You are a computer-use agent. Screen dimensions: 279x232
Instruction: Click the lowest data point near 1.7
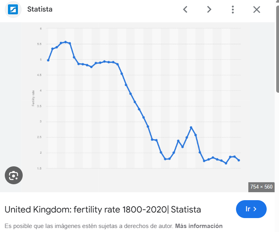(x=226, y=163)
